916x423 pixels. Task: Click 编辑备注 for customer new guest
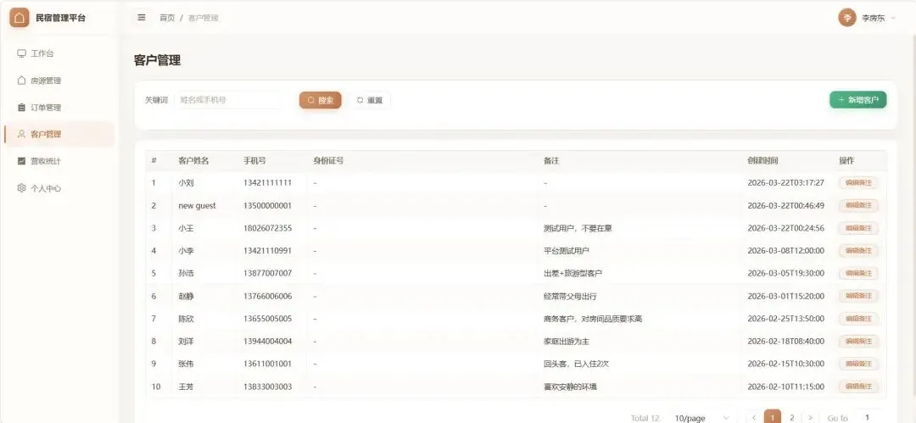(x=858, y=206)
